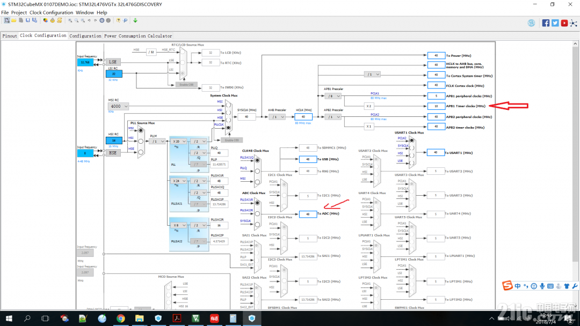Click the first magnifier zoom icon
The image size is (580, 326).
(70, 21)
